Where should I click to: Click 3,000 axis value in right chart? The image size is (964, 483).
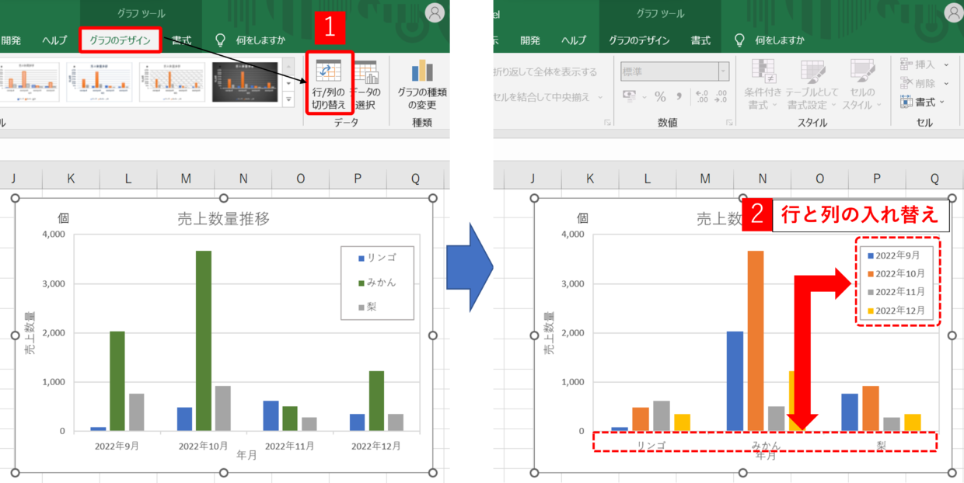571,283
